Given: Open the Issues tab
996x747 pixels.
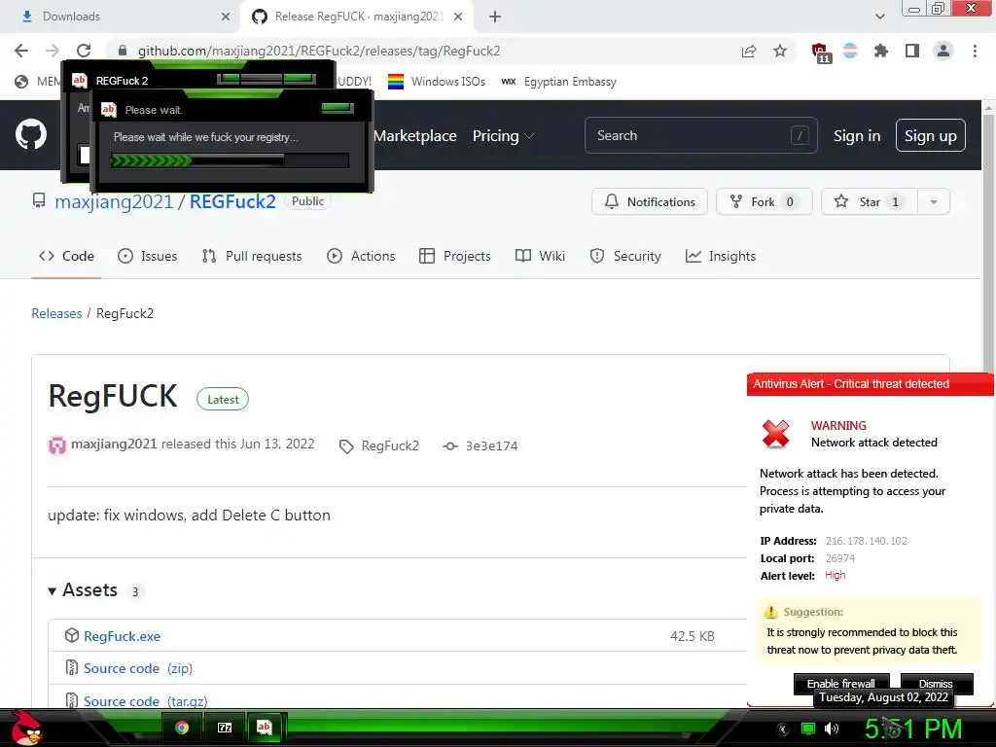Looking at the screenshot, I should click(148, 257).
